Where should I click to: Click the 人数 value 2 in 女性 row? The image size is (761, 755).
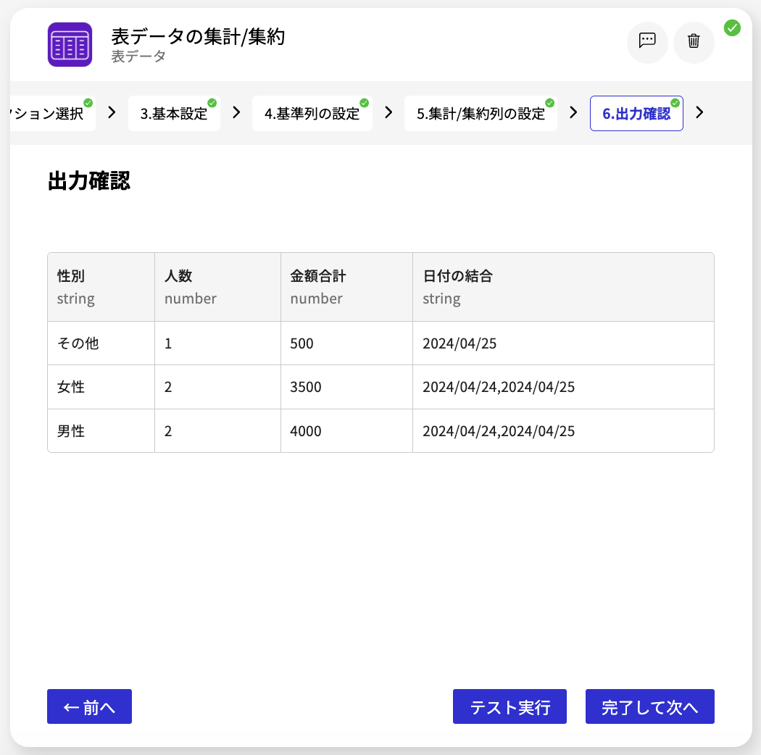218,387
